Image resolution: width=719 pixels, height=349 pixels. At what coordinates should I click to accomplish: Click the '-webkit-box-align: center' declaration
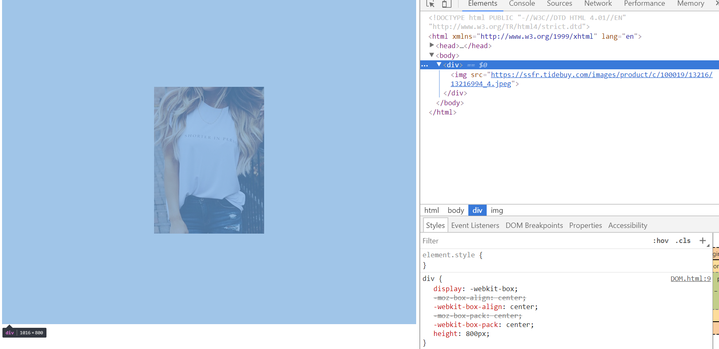485,307
